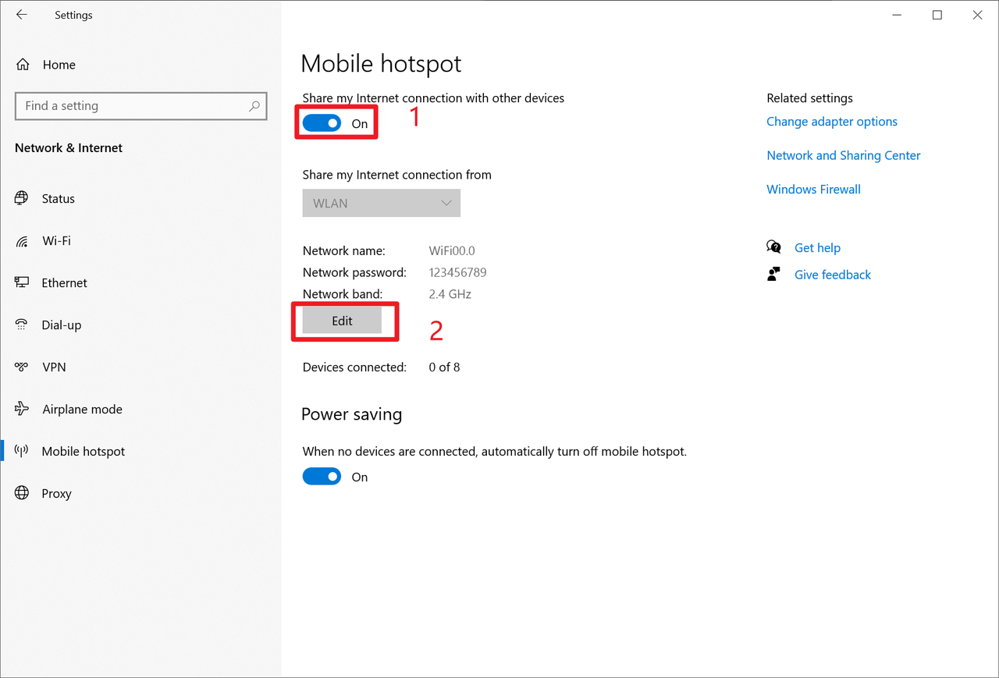Click the Give feedback link
999x678 pixels.
(833, 275)
